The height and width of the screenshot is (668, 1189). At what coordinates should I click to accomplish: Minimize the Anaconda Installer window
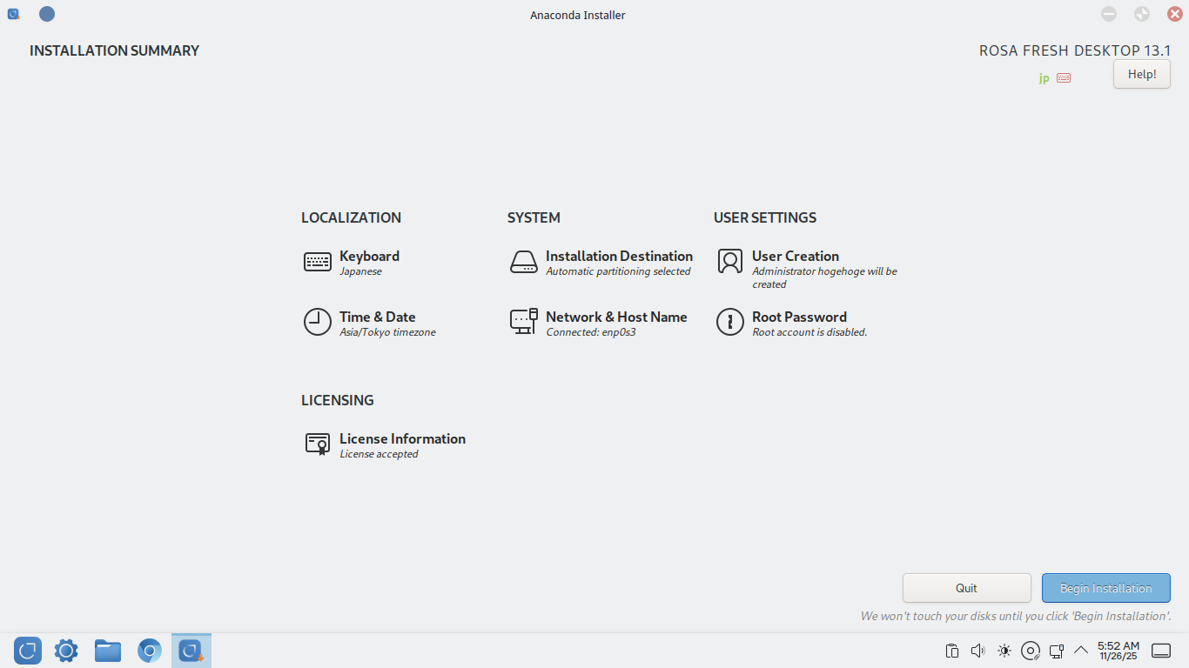tap(1109, 14)
